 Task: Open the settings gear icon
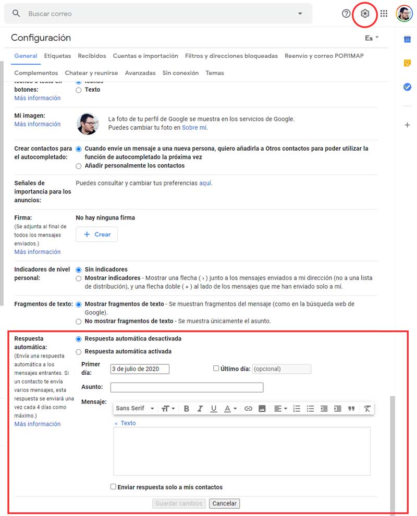(365, 14)
